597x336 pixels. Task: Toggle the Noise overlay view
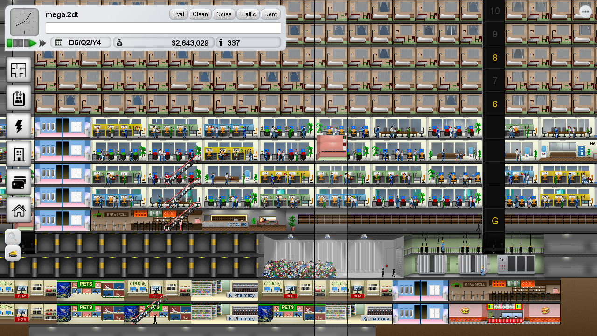click(224, 14)
